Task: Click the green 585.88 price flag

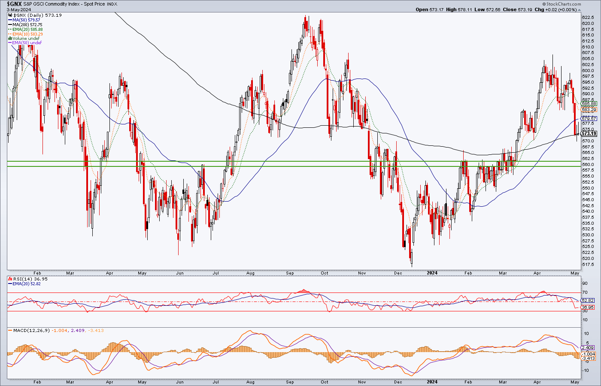Action: [589, 104]
